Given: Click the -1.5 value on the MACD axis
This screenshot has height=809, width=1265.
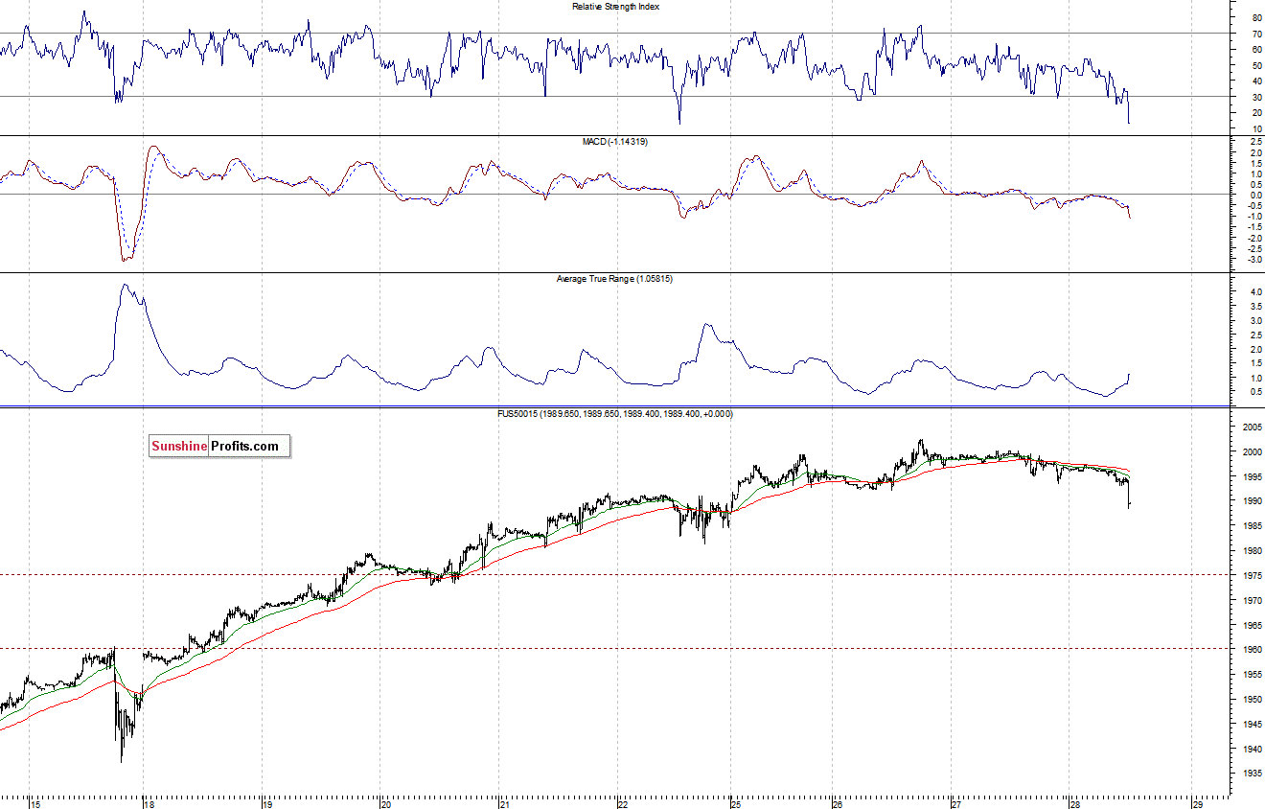Looking at the screenshot, I should (1253, 227).
